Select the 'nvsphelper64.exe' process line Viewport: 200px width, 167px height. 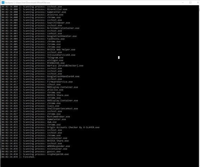click(x=34, y=154)
